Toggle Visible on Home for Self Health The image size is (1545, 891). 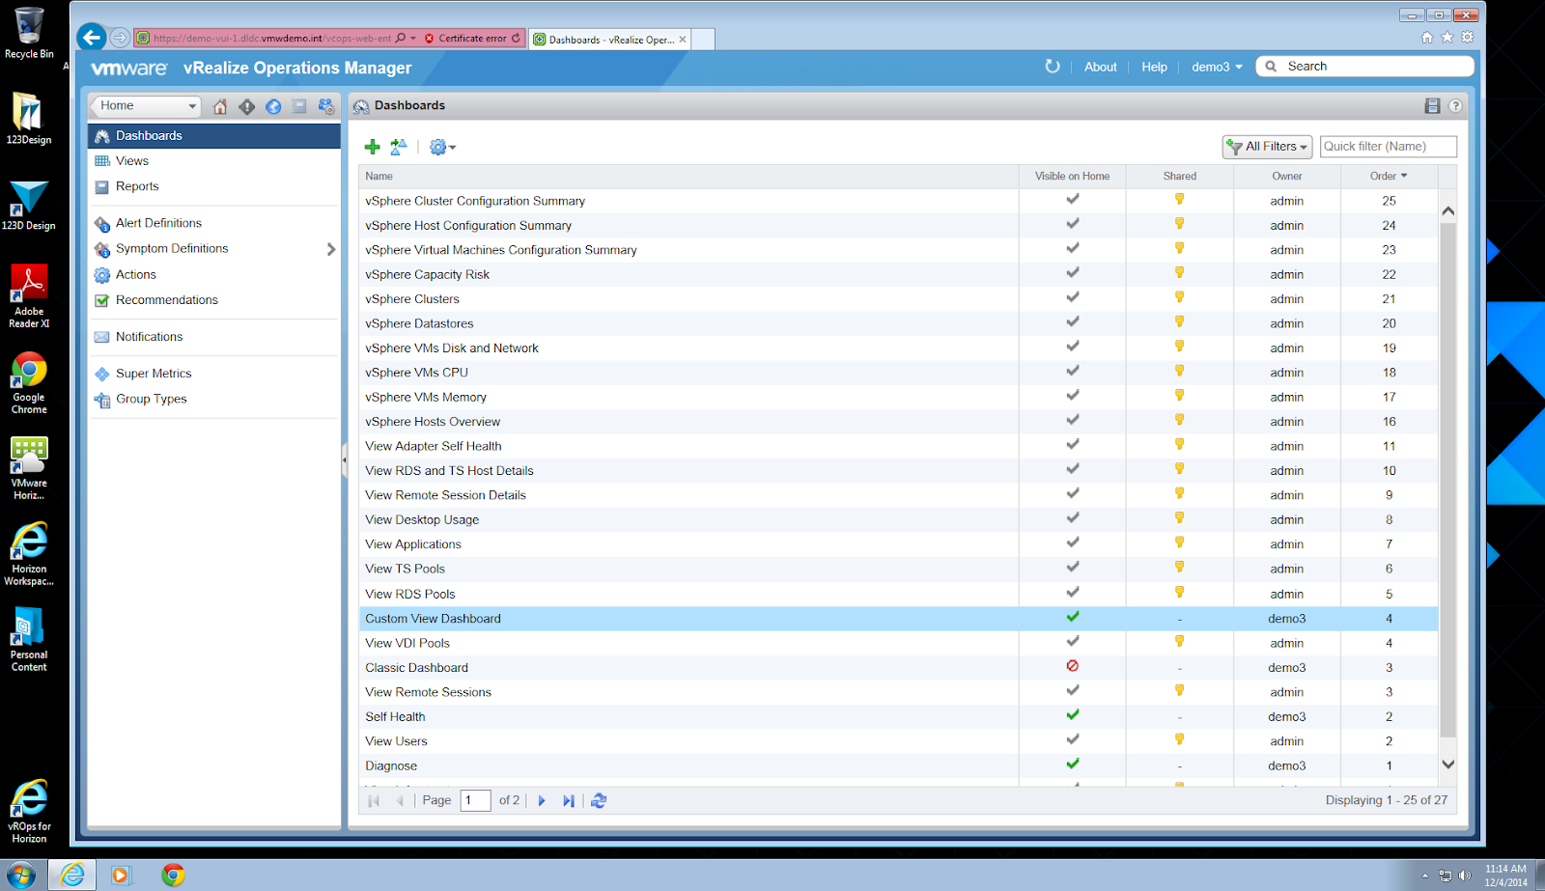(x=1072, y=715)
